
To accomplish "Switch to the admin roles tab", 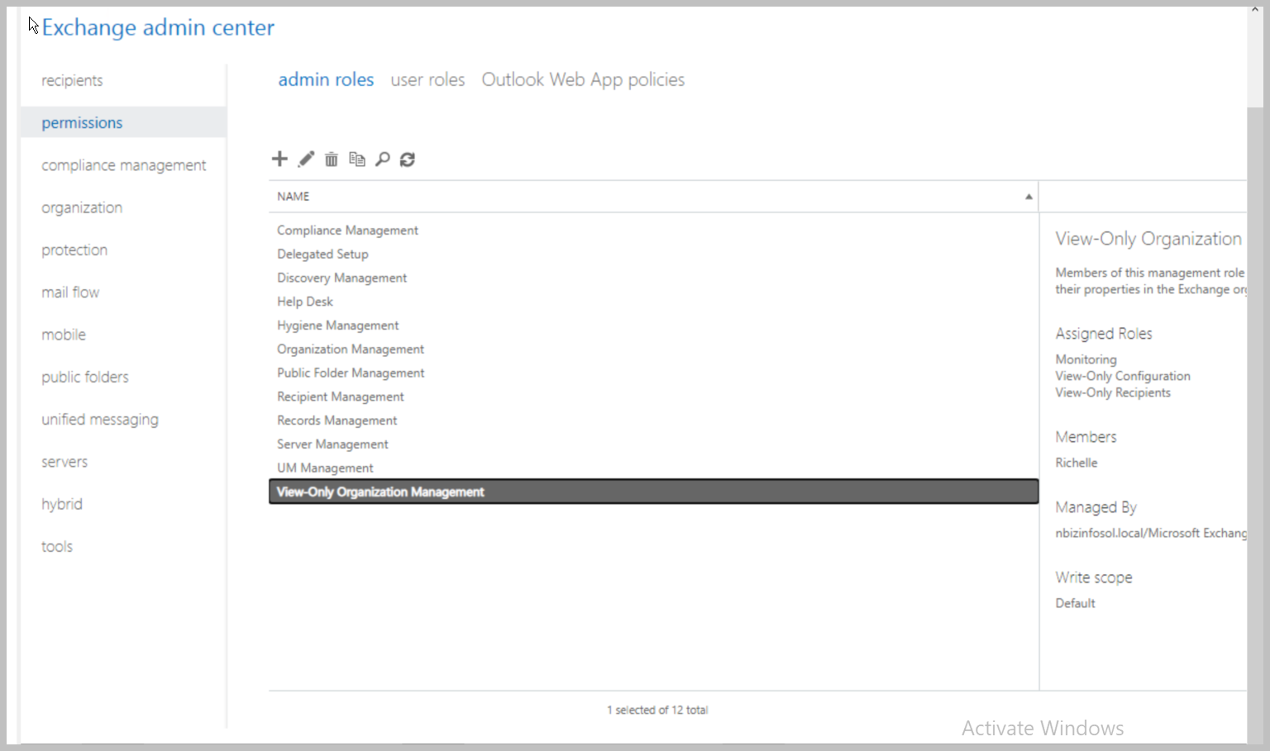I will 326,79.
